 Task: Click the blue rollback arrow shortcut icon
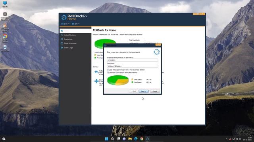coord(96,72)
